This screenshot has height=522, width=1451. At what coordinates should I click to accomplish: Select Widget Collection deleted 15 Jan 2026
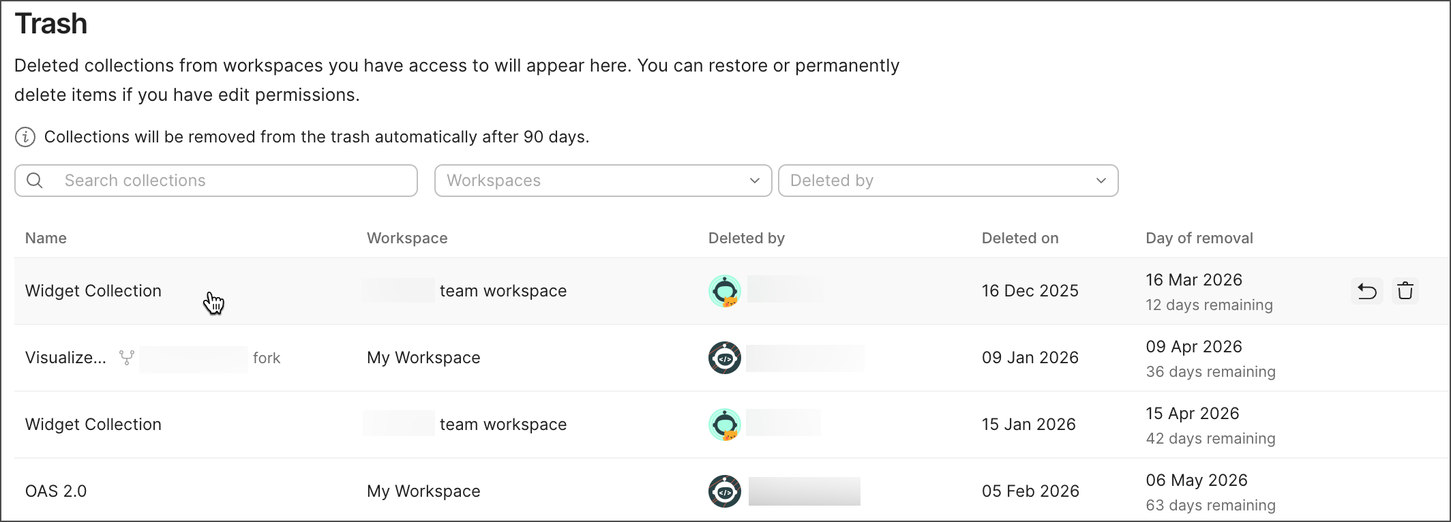pos(93,425)
